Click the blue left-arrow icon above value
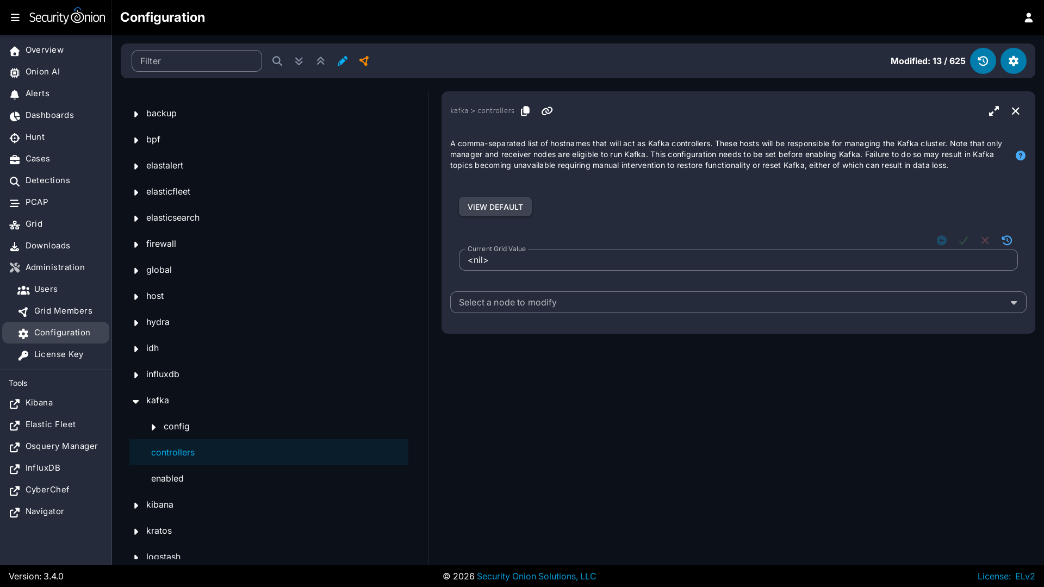1044x587 pixels. (x=942, y=240)
